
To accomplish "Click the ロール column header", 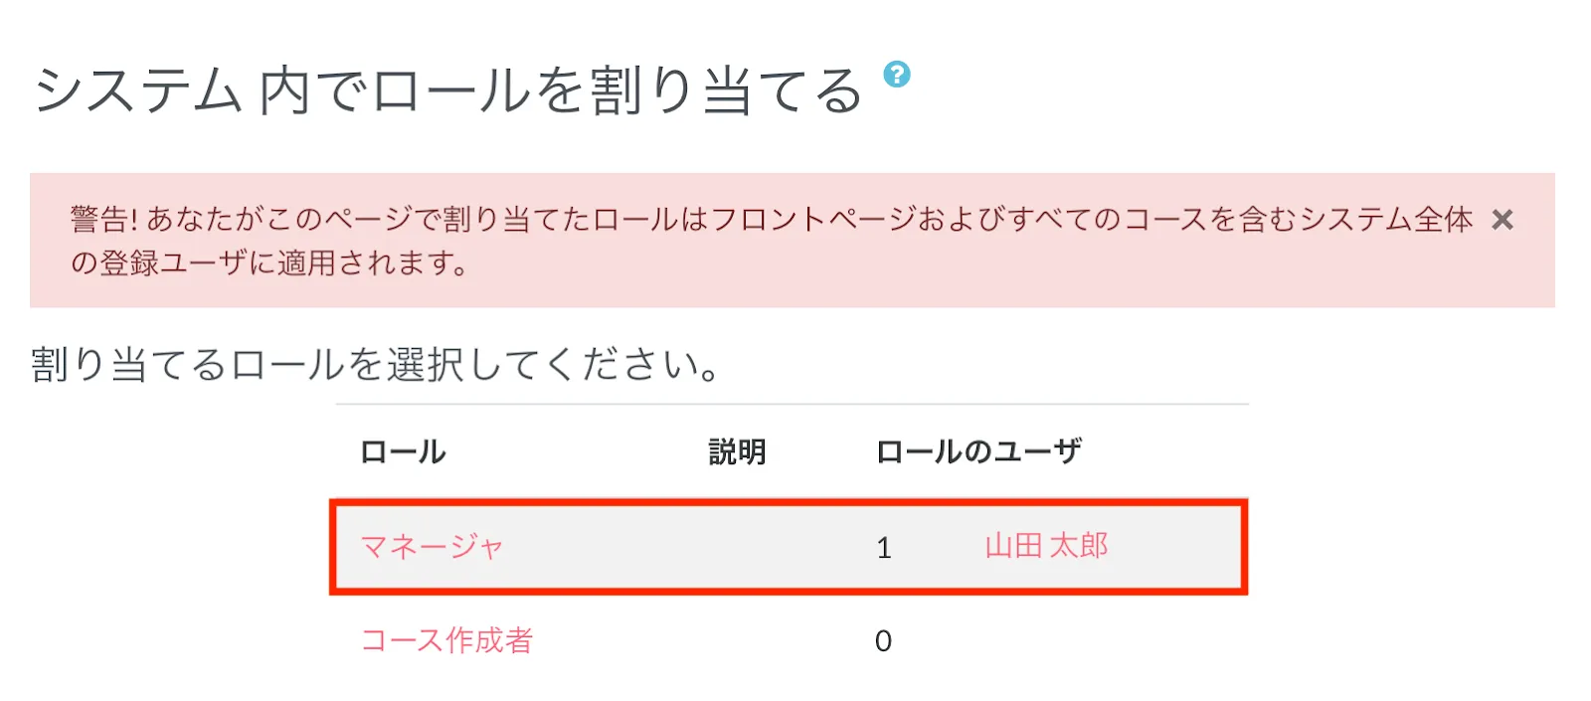I will click(x=403, y=452).
